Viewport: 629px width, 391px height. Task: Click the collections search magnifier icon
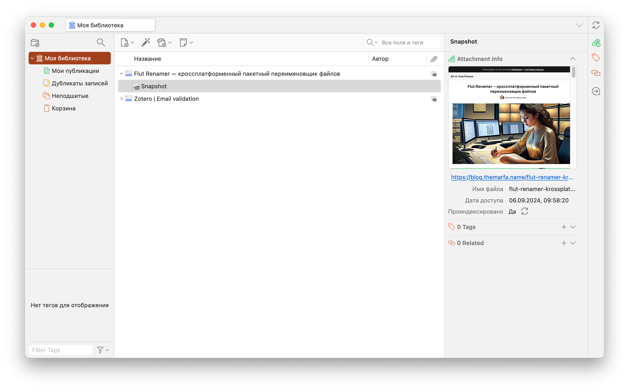click(101, 42)
